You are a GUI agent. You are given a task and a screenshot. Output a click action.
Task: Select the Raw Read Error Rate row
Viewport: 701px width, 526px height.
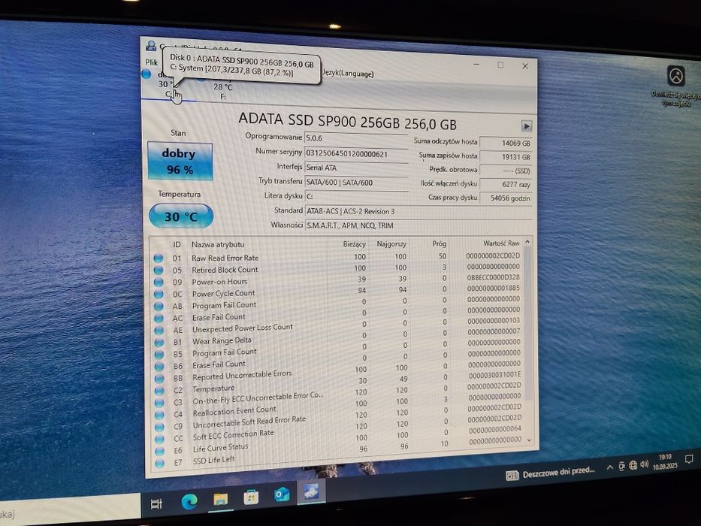pos(337,257)
